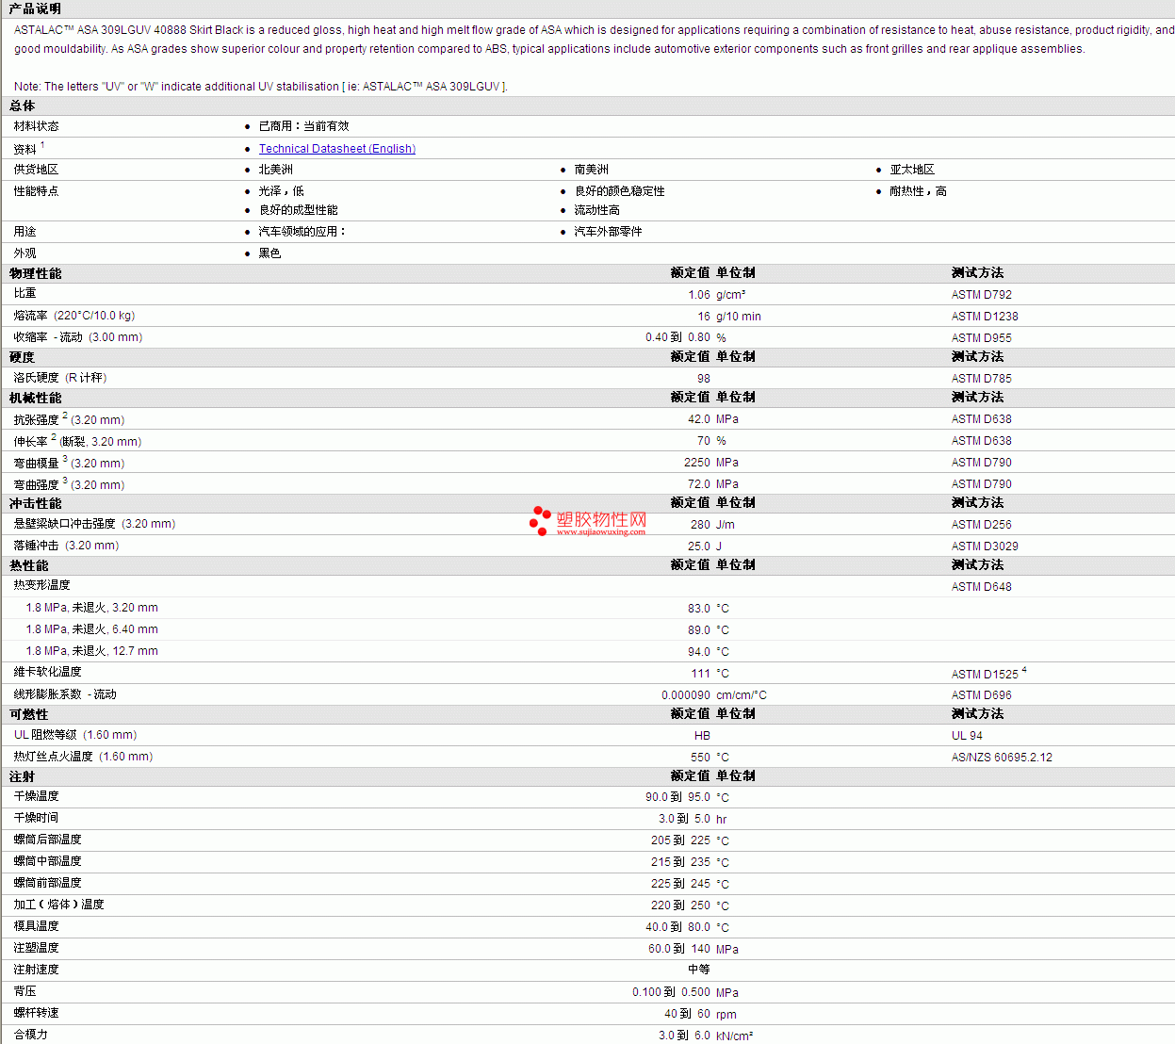Select the '2250' flexural modulus value
Screen dimensions: 1175x1044
click(697, 463)
